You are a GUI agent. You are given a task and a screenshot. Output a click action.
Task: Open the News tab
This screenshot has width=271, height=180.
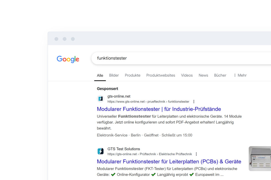point(203,75)
